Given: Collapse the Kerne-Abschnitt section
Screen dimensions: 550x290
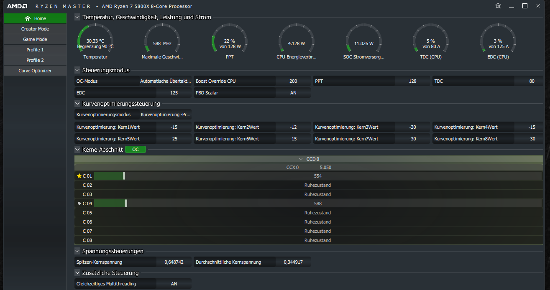Looking at the screenshot, I should (77, 149).
